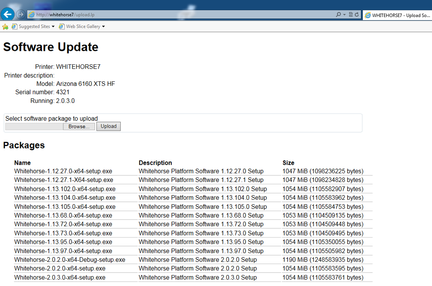This screenshot has height=286, width=432.
Task: Click the Size column header
Action: pyautogui.click(x=288, y=163)
